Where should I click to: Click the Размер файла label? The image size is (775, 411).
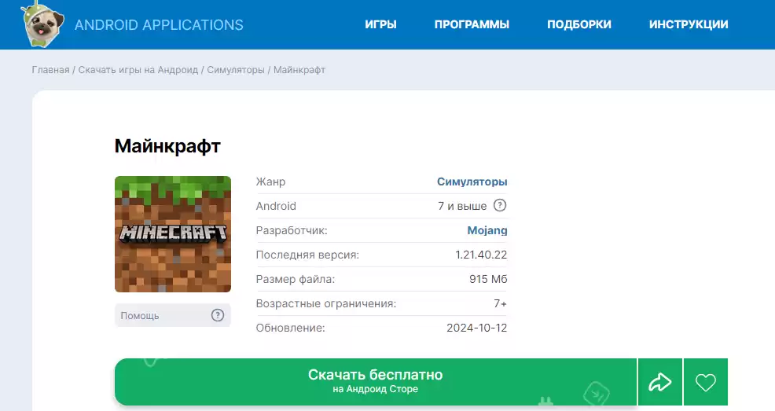coord(295,279)
